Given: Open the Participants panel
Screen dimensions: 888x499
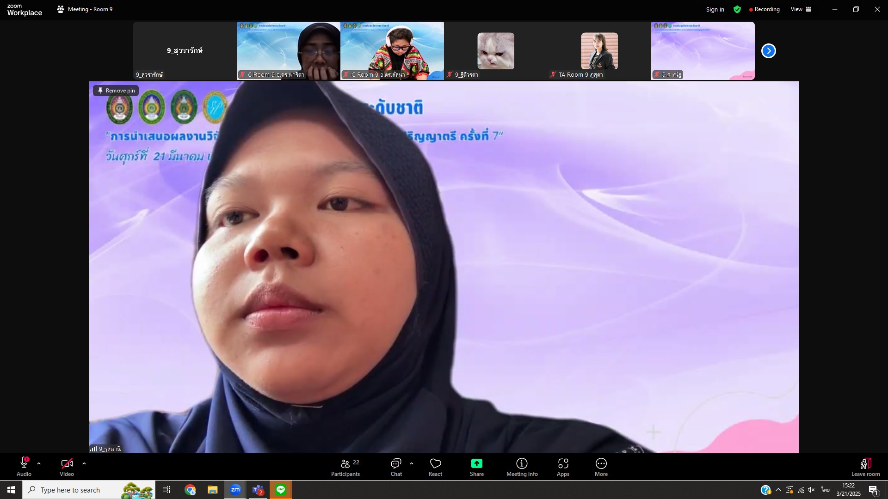Looking at the screenshot, I should point(345,467).
